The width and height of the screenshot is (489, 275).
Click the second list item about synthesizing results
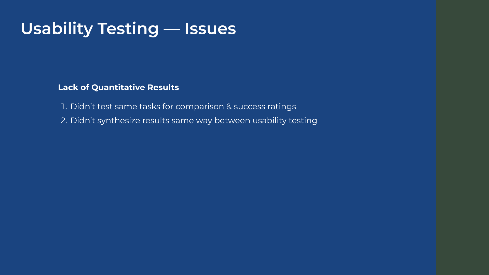point(194,120)
